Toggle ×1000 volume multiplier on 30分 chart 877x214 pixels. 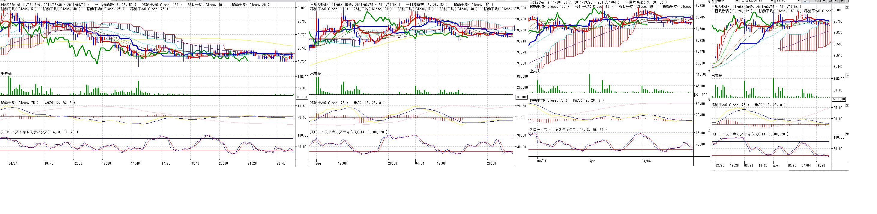pyautogui.click(x=701, y=95)
